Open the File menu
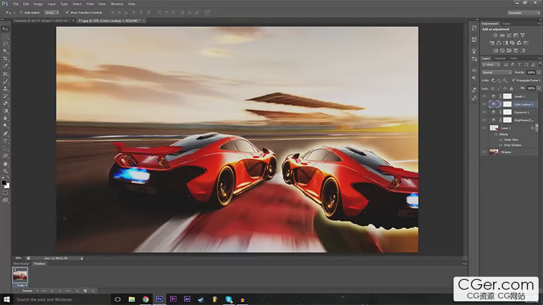Viewport: 543px width, 305px height. pyautogui.click(x=15, y=4)
